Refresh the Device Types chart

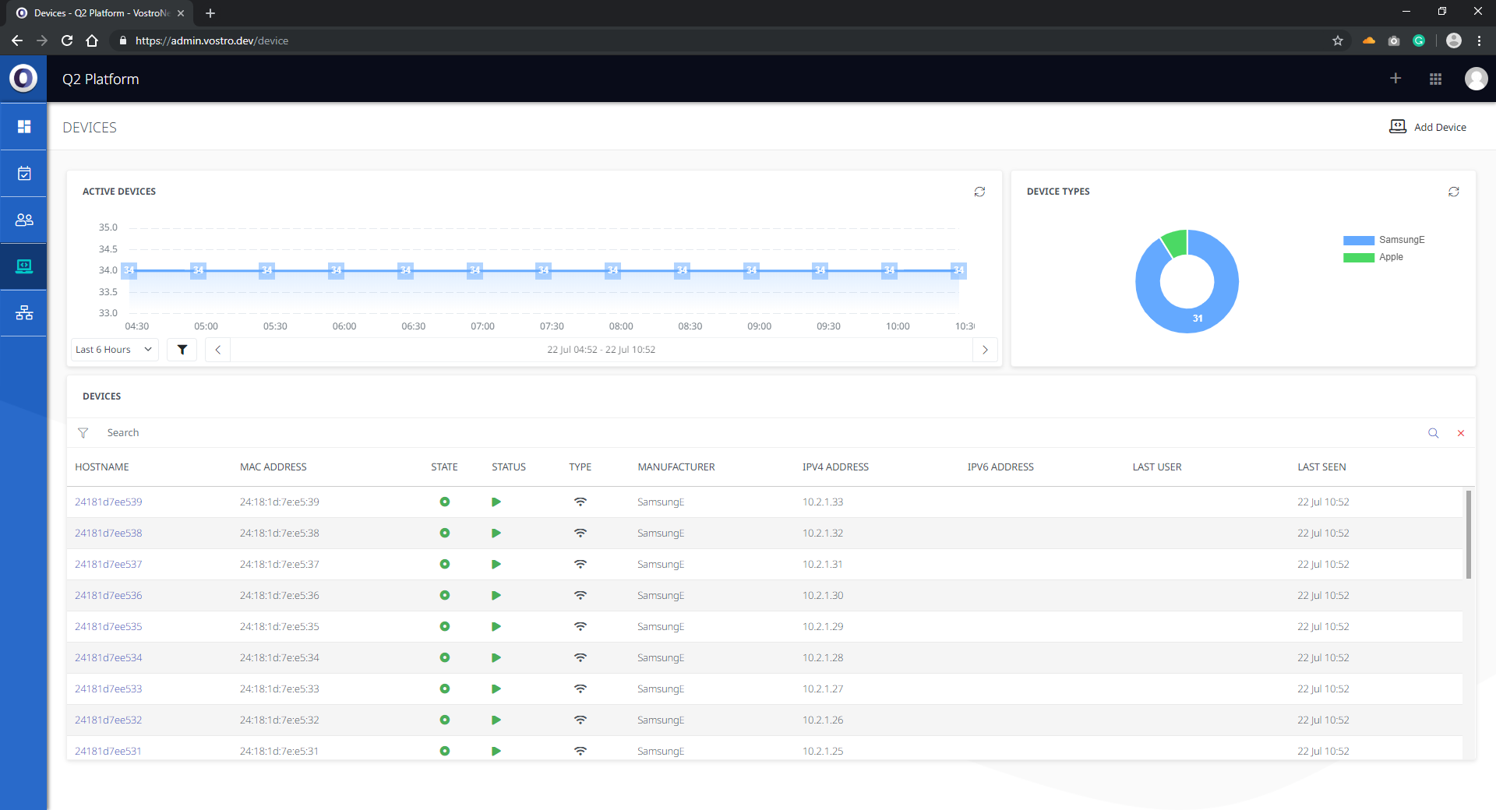tap(1453, 192)
